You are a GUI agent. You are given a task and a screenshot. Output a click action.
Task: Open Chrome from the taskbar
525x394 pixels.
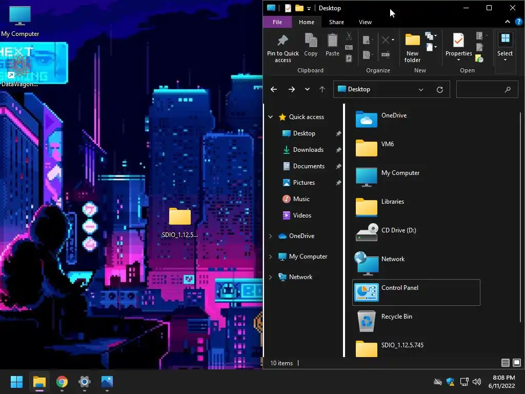pyautogui.click(x=62, y=382)
